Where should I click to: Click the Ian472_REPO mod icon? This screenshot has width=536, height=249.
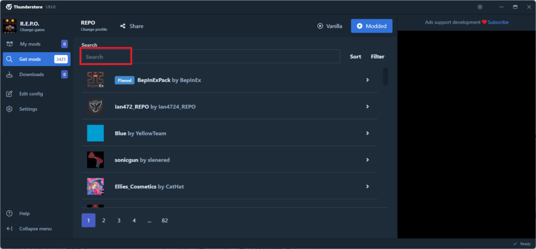click(x=95, y=107)
